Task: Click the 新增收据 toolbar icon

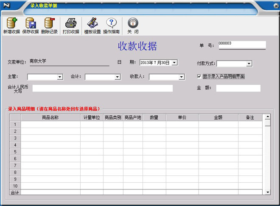Action: tap(11, 23)
